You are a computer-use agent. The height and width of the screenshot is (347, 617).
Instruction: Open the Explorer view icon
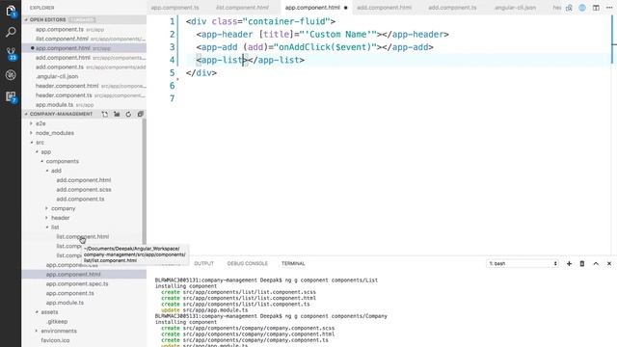(x=11, y=11)
